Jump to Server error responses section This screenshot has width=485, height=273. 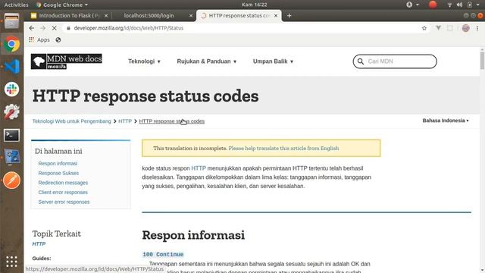(x=64, y=202)
